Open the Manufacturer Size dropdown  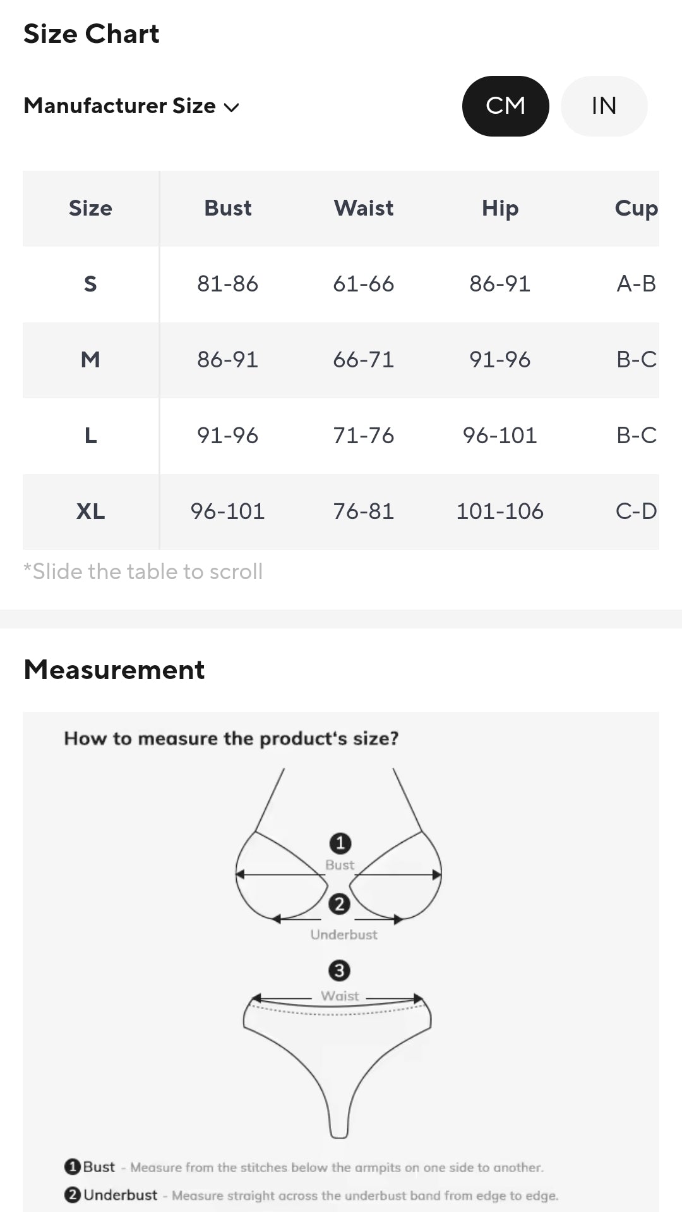pyautogui.click(x=120, y=106)
